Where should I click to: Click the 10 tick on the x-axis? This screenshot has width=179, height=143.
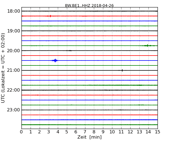point(112,132)
